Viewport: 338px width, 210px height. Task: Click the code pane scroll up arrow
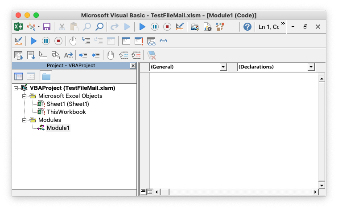point(322,79)
